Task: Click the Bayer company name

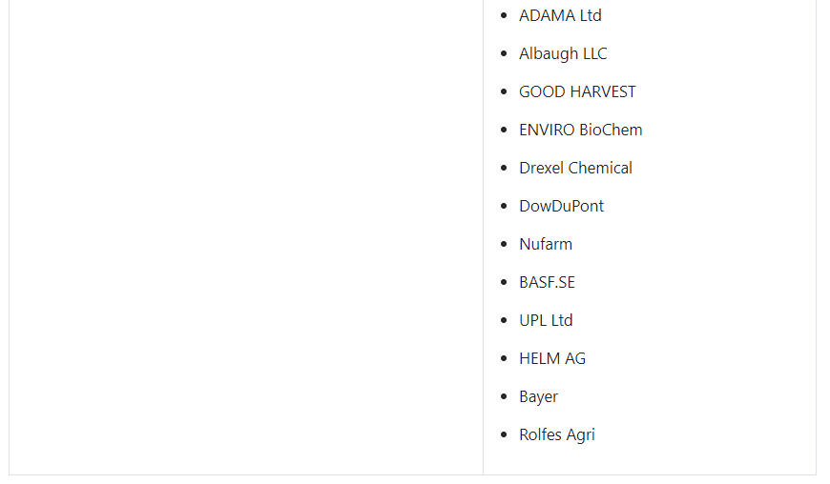Action: pos(538,396)
